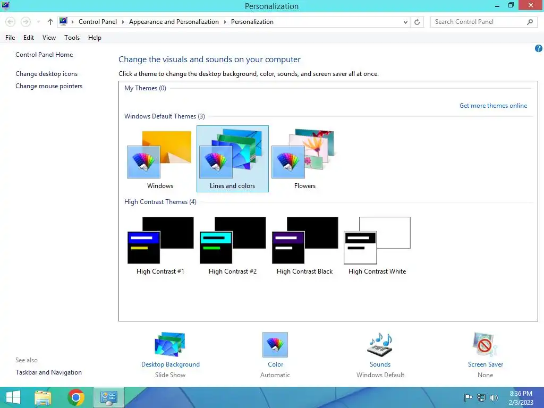
Task: Click the forward navigation arrow
Action: (x=25, y=22)
